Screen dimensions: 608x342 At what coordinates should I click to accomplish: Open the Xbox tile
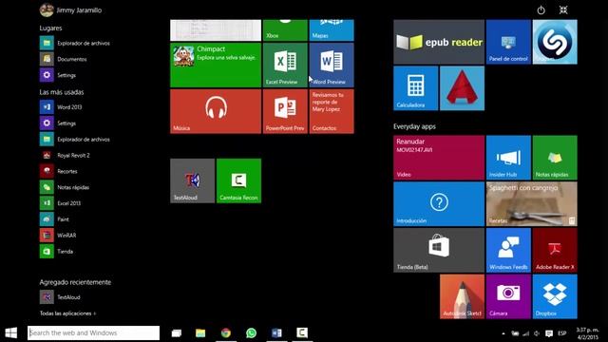(285, 30)
